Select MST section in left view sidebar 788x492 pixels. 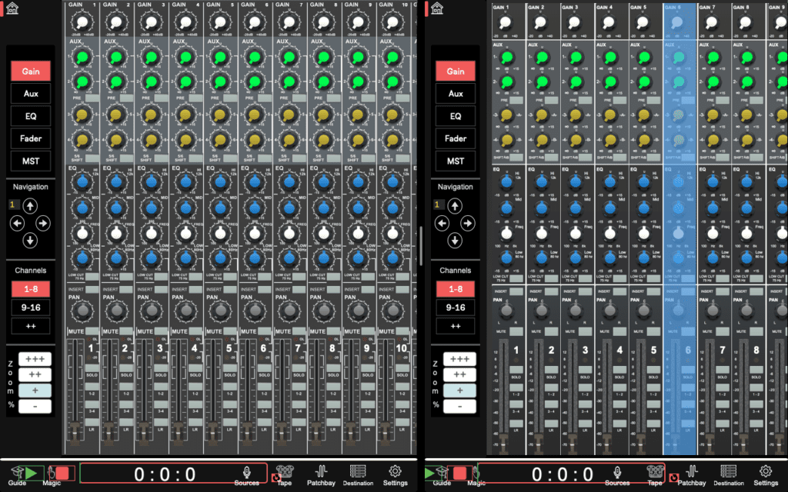coord(31,161)
